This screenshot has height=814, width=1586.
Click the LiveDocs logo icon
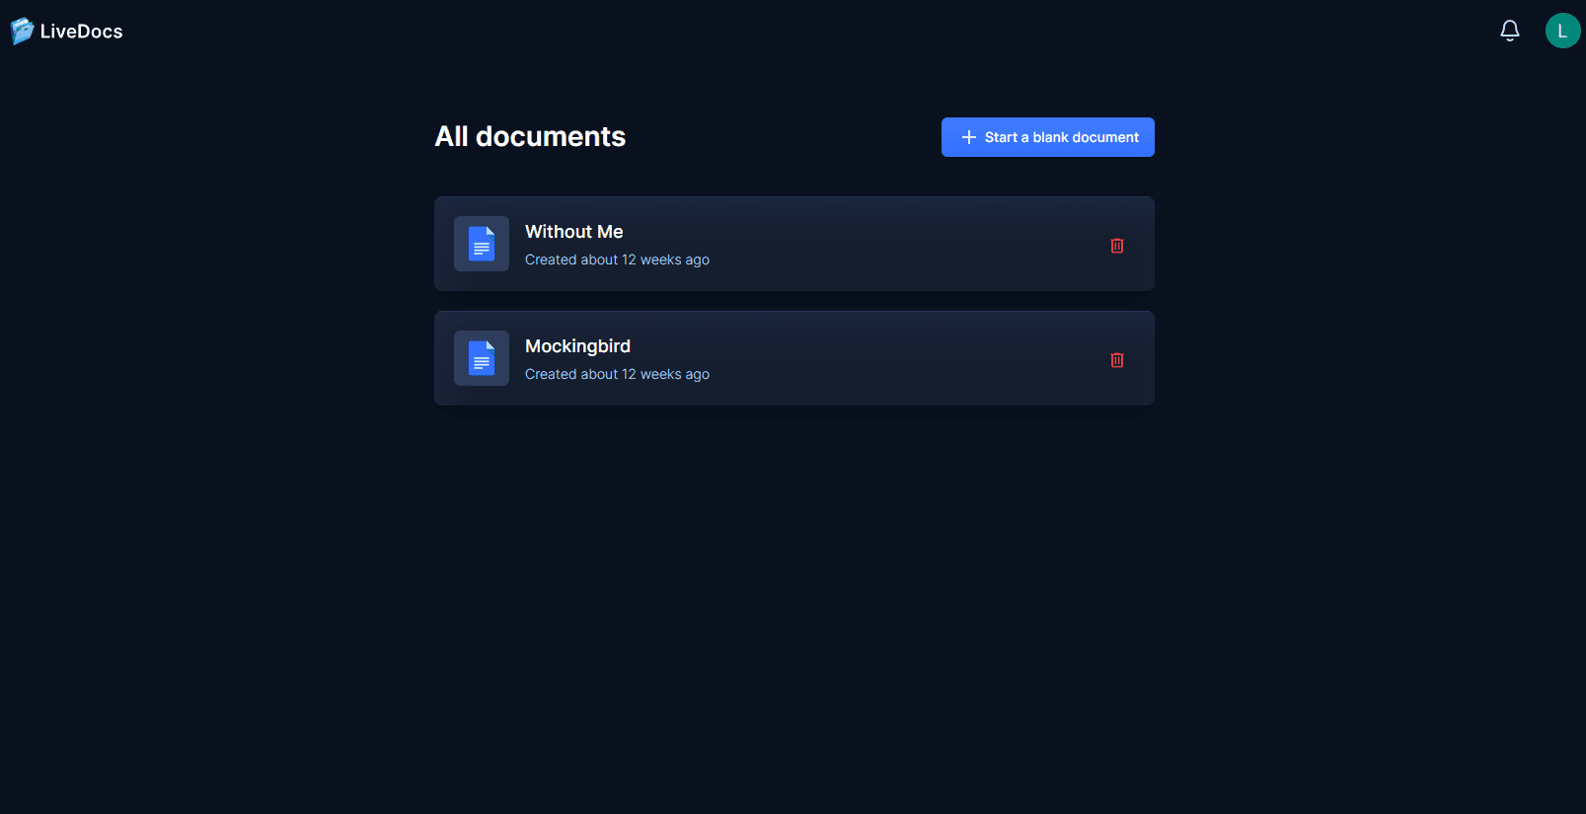point(22,32)
